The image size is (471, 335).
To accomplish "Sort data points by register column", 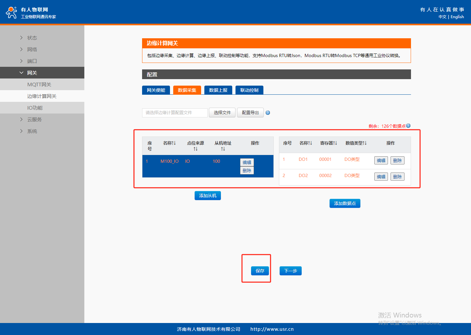I will coord(329,143).
